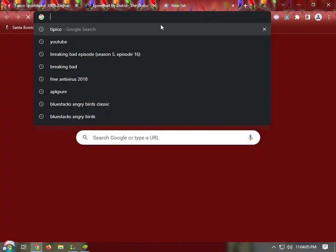Start voice search with microphone icon

click(x=250, y=137)
